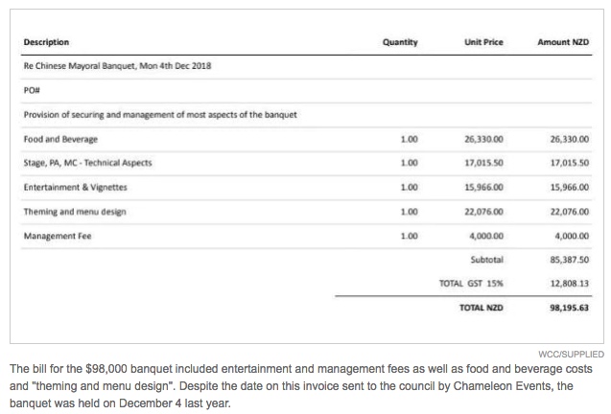Click the Food and Beverage quantity value
Screen dimensions: 611x414
[x=408, y=139]
